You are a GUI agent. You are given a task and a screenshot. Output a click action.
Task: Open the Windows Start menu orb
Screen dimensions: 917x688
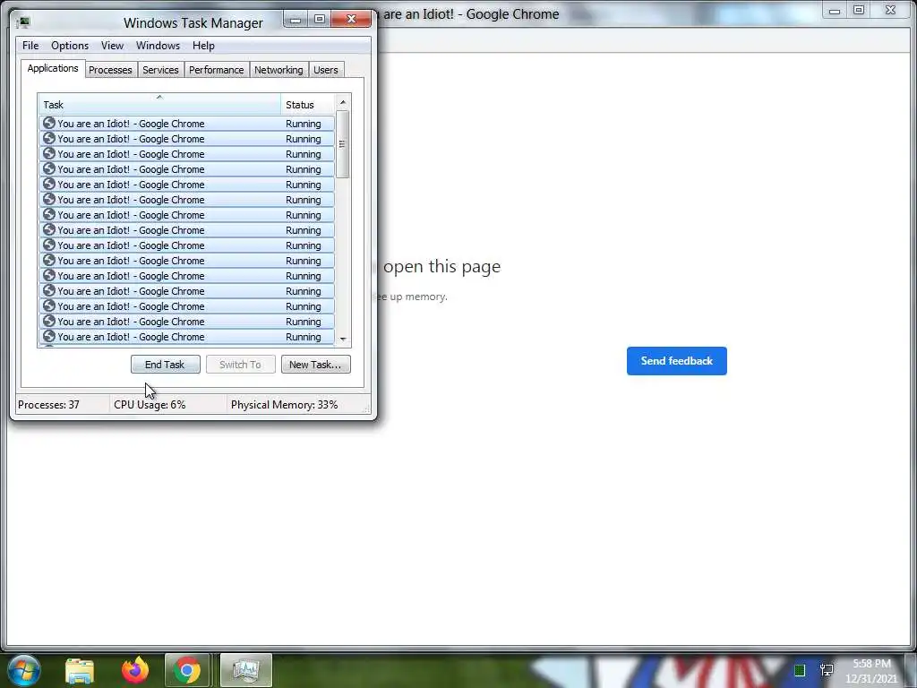24,670
